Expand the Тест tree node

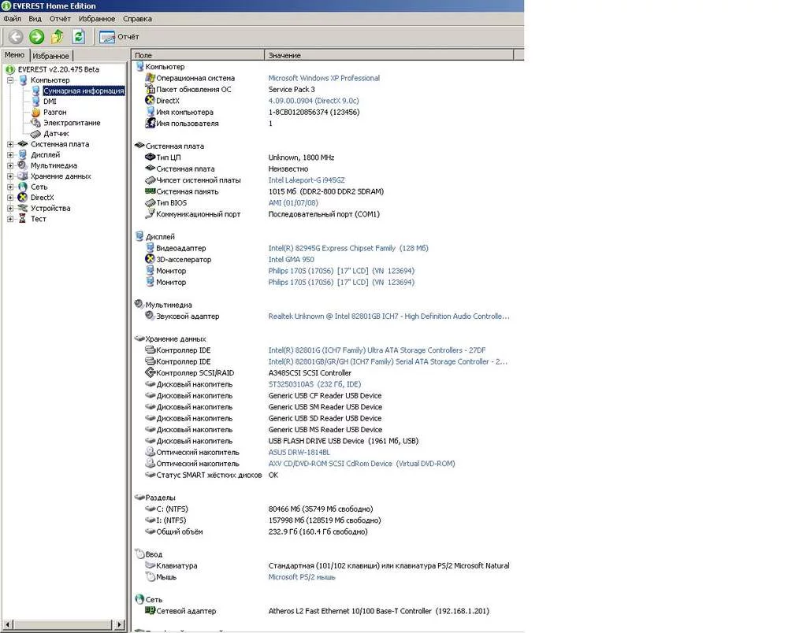(x=10, y=219)
